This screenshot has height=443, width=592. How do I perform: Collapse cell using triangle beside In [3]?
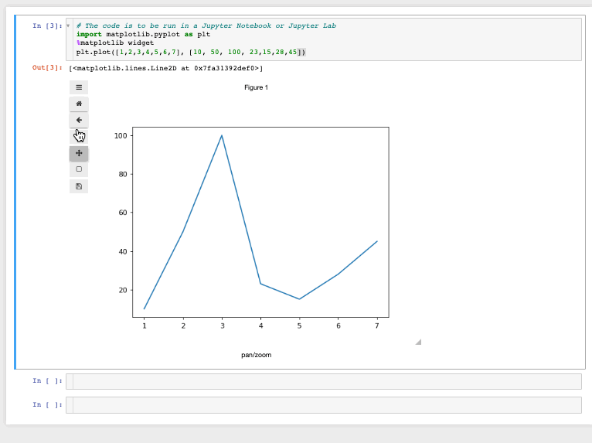(68, 26)
